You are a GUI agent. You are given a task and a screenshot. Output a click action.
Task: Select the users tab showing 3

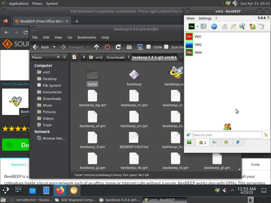[202, 143]
